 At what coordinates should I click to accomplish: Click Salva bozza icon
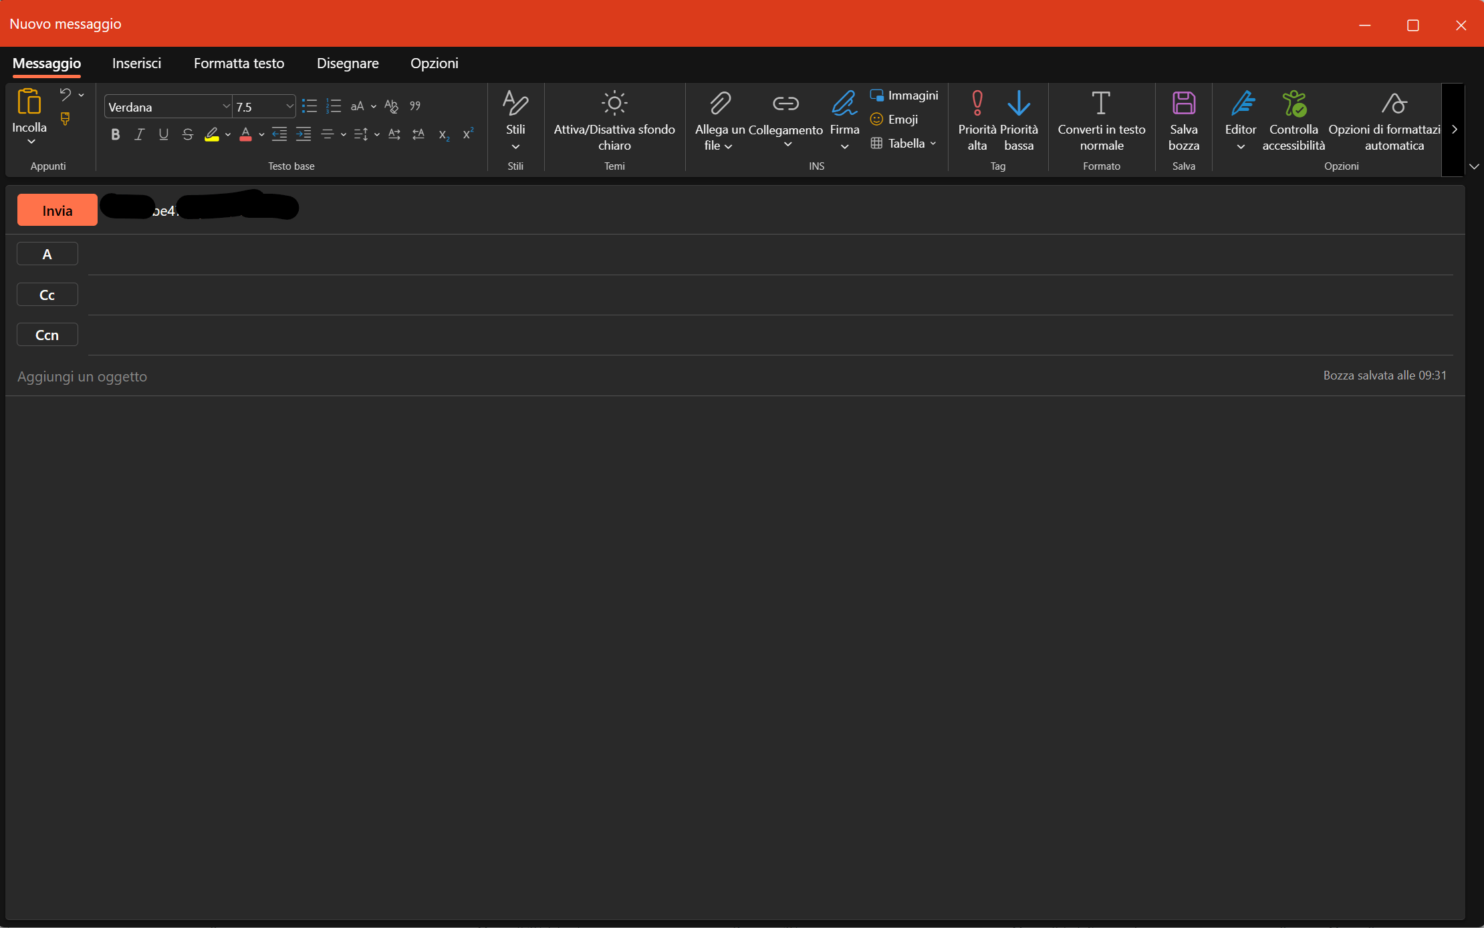[1183, 104]
